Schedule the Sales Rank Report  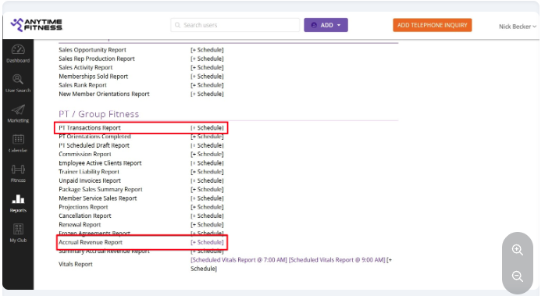(x=207, y=85)
